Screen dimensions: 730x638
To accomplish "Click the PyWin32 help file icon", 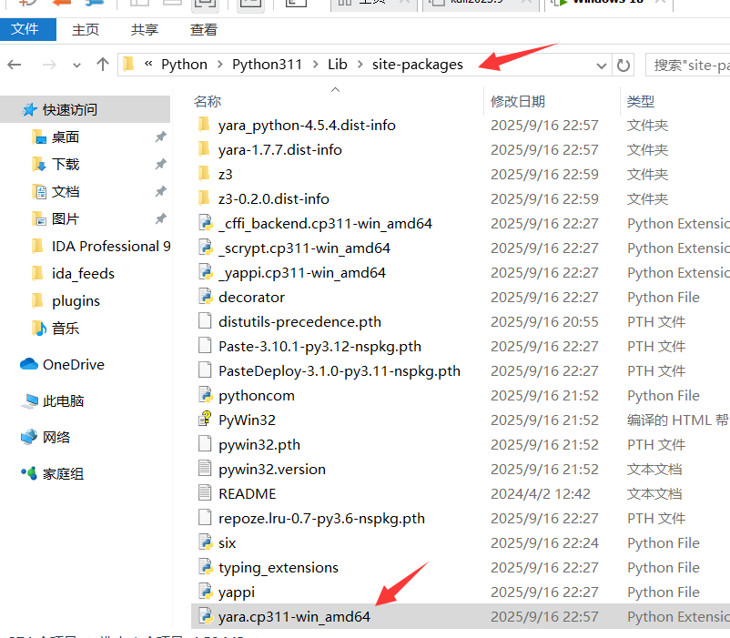I will click(x=205, y=420).
